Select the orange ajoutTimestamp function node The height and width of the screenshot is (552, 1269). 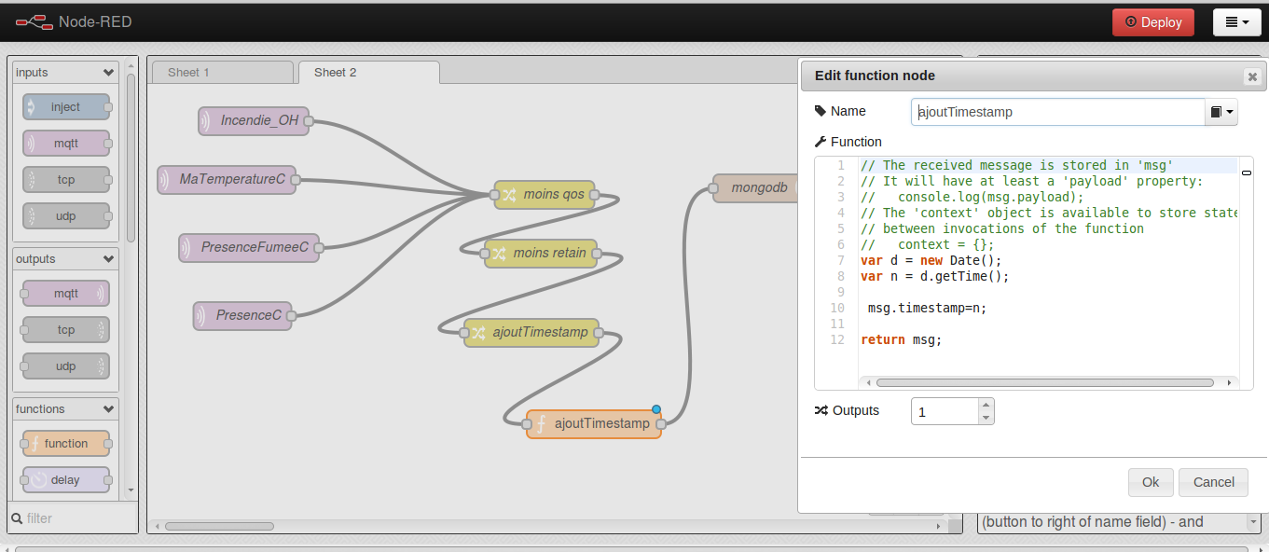593,424
